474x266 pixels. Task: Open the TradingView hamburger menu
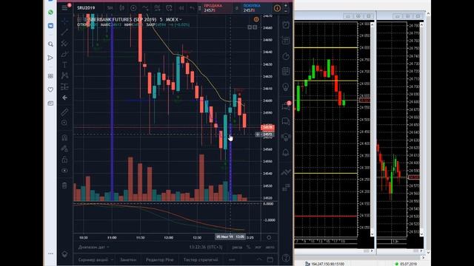64,8
